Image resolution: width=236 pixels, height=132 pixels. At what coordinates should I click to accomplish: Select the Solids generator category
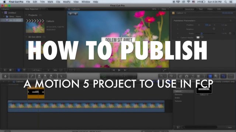click(177, 98)
